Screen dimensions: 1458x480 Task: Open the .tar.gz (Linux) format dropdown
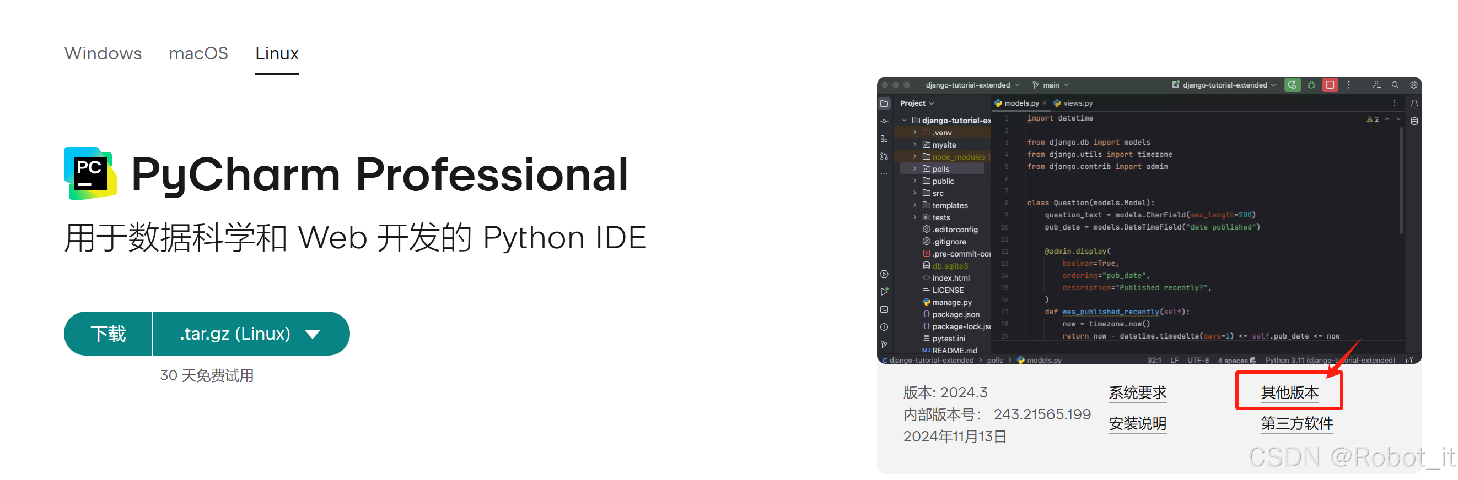(x=251, y=334)
